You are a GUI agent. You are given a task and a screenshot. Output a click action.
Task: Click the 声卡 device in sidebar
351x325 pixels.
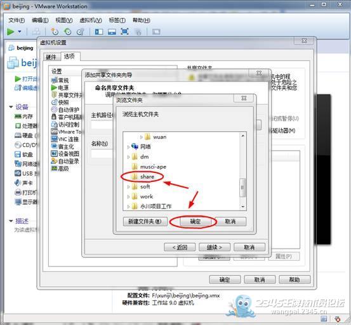24,183
